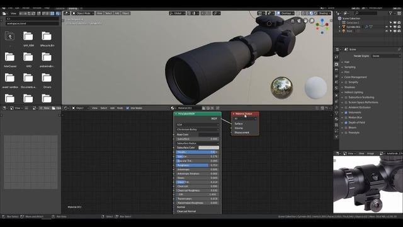403x227 pixels.
Task: Expand the Color Management panel
Action: coord(355,77)
